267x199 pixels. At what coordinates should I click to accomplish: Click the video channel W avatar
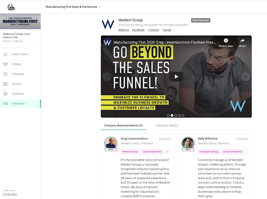click(x=107, y=42)
